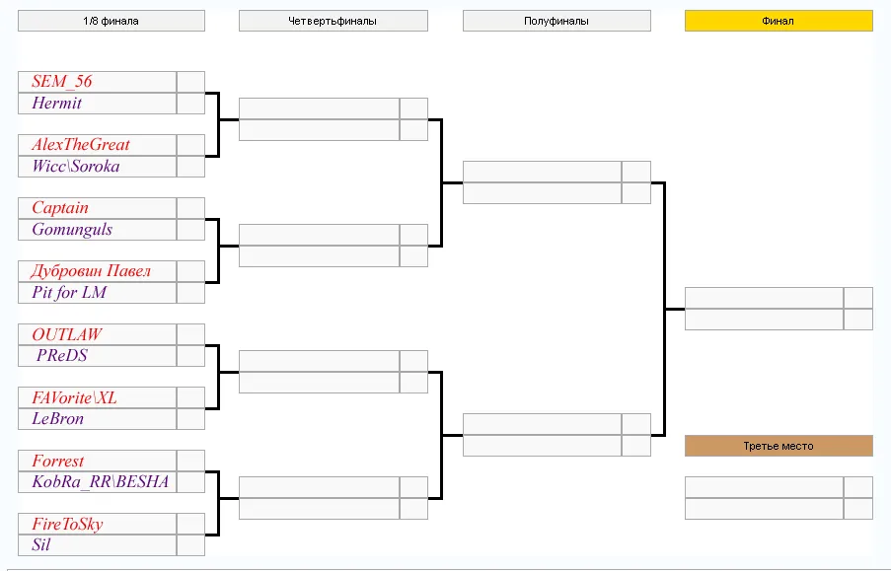This screenshot has width=891, height=571.
Task: Select the Полуфиналы column header
Action: 557,21
